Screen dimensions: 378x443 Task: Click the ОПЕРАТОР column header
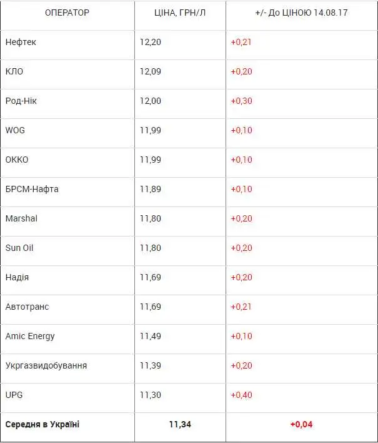point(67,13)
